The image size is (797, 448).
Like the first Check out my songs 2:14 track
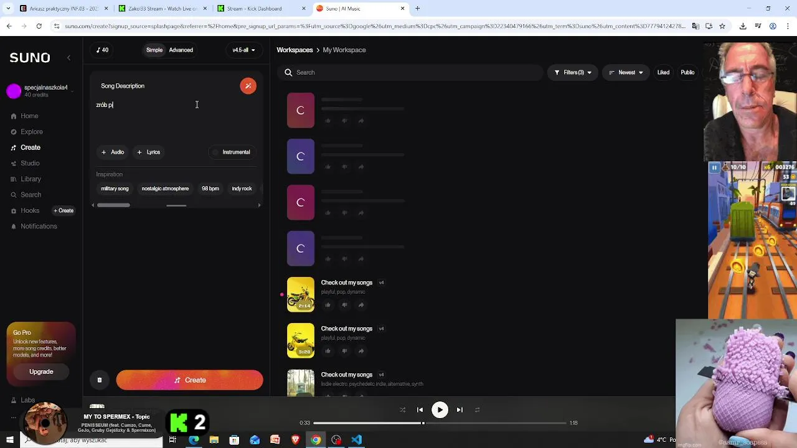[x=328, y=305]
